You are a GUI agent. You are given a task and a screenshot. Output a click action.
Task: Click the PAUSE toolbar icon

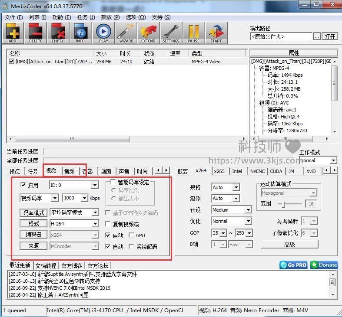pos(194,33)
